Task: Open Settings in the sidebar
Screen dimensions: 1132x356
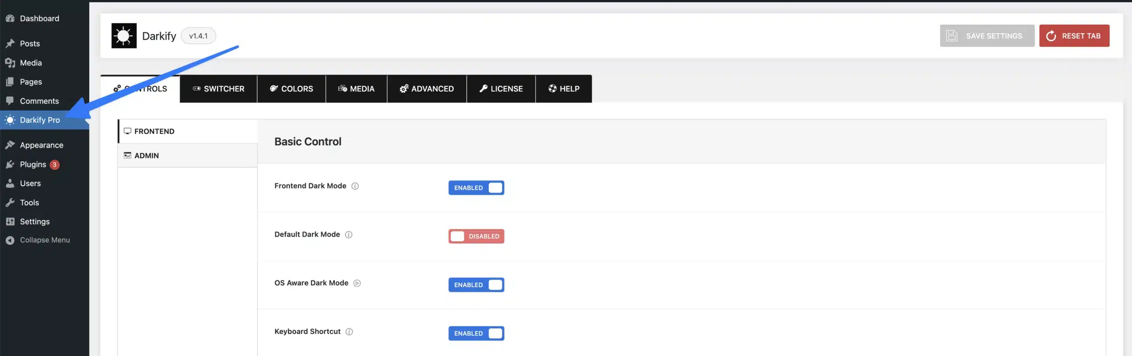Action: (x=45, y=222)
